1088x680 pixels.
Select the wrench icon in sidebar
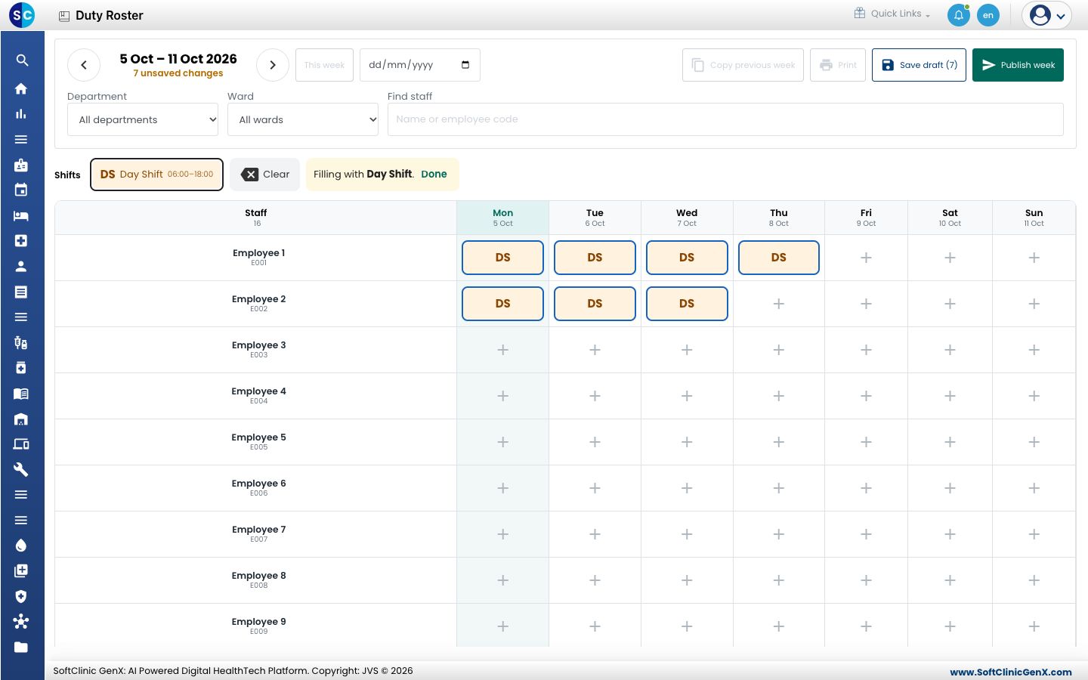tap(21, 470)
